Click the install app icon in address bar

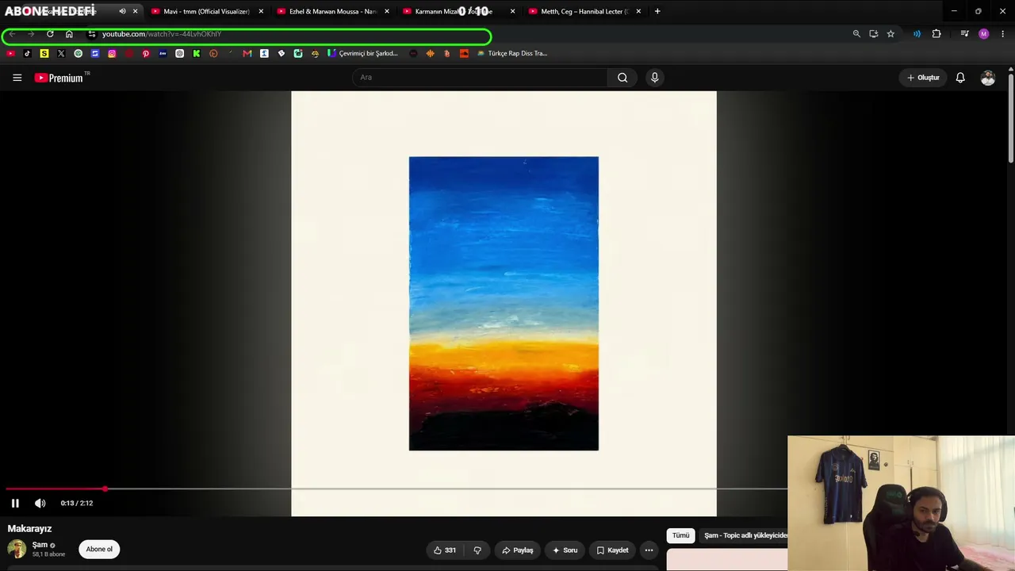coord(873,34)
